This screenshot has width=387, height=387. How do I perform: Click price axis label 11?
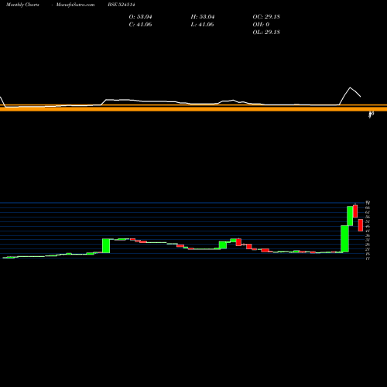click(x=368, y=259)
